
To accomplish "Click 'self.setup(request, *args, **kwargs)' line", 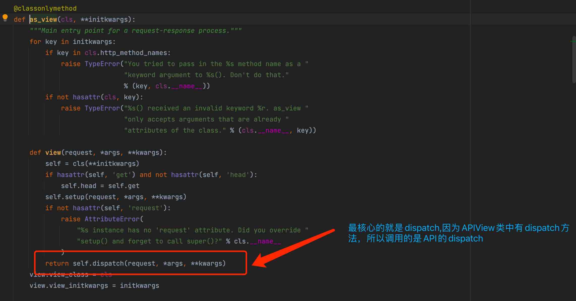I will point(116,197).
